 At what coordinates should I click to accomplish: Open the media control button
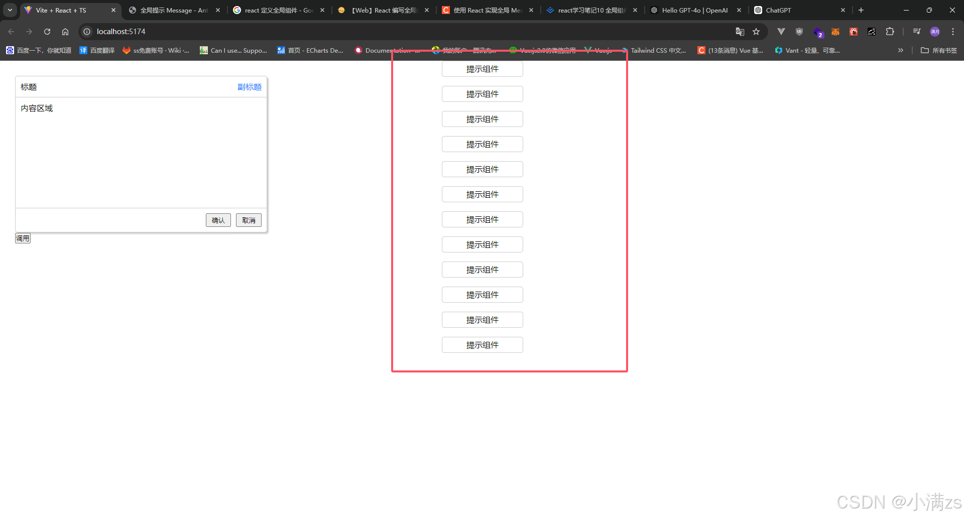tap(917, 32)
